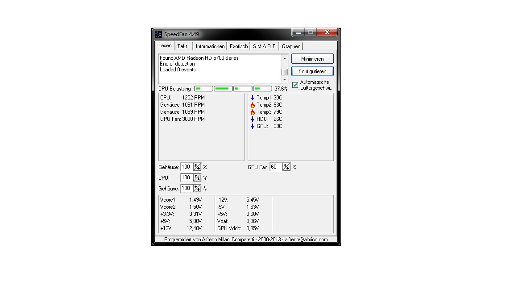Open the S.M.A.R.T. tab
514x289 pixels.
click(265, 46)
